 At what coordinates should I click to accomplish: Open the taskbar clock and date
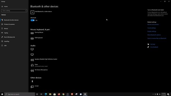tap(163, 94)
